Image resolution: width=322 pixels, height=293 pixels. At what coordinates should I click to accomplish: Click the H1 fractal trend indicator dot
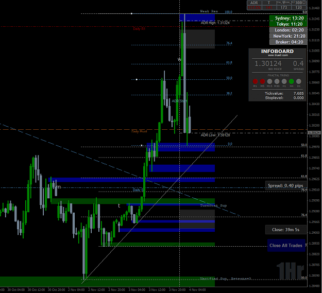coord(284,81)
